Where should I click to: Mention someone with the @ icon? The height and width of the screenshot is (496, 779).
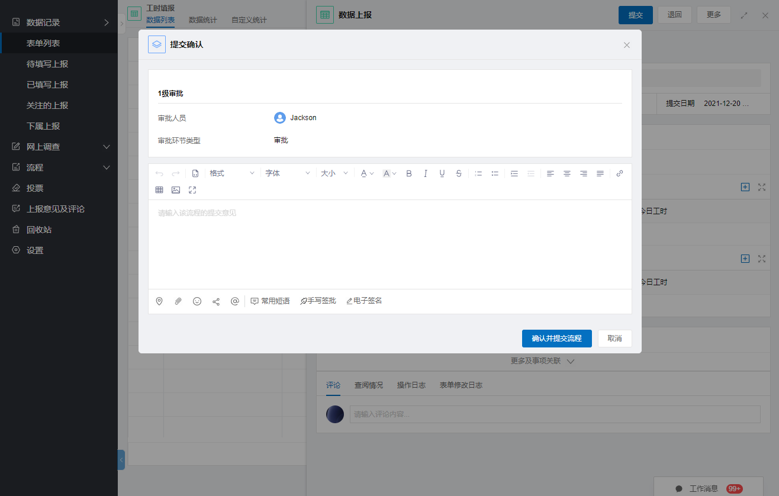[x=235, y=301]
